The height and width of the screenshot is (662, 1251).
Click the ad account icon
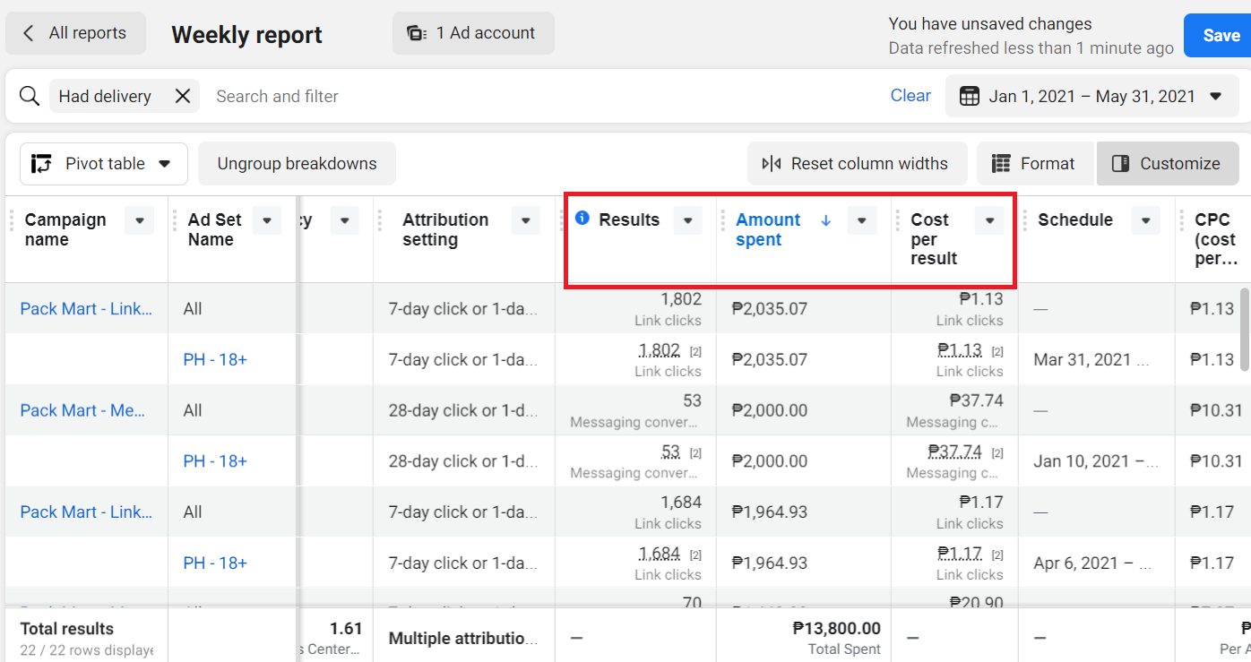pyautogui.click(x=417, y=33)
